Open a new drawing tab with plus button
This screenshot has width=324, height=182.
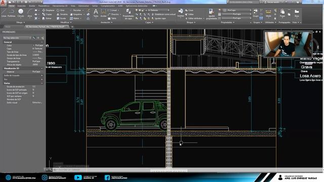coord(72,27)
